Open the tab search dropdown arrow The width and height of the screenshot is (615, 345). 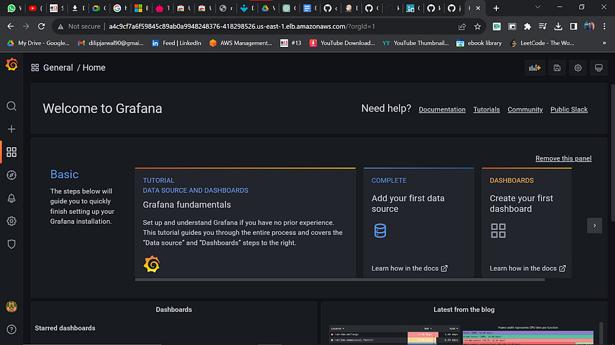tap(538, 8)
